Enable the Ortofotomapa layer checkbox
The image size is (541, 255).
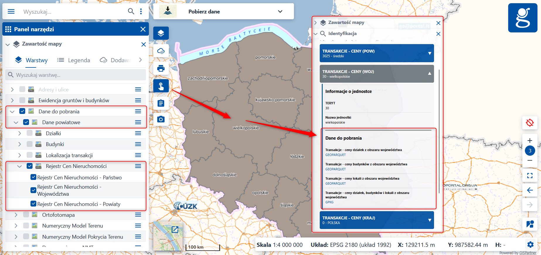coord(26,215)
